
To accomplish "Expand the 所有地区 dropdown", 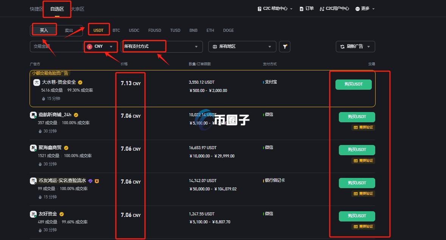I will pyautogui.click(x=242, y=46).
